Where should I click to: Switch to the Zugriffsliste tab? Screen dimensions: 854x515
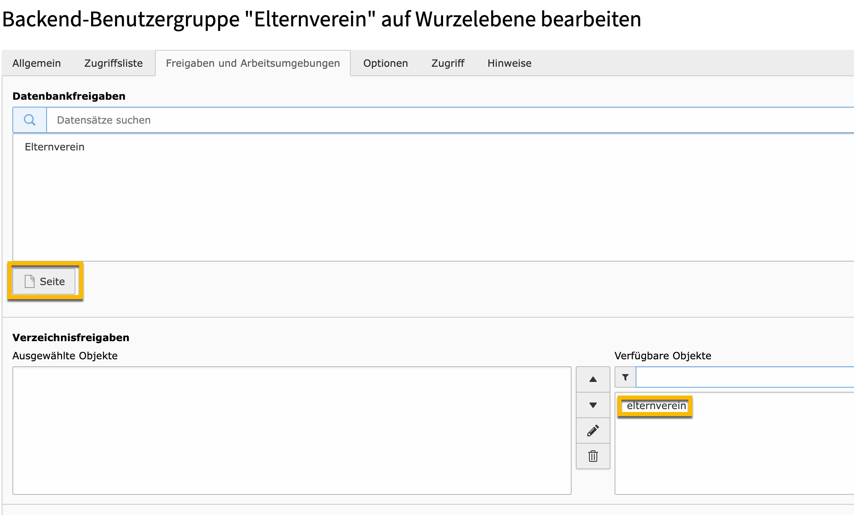coord(113,63)
